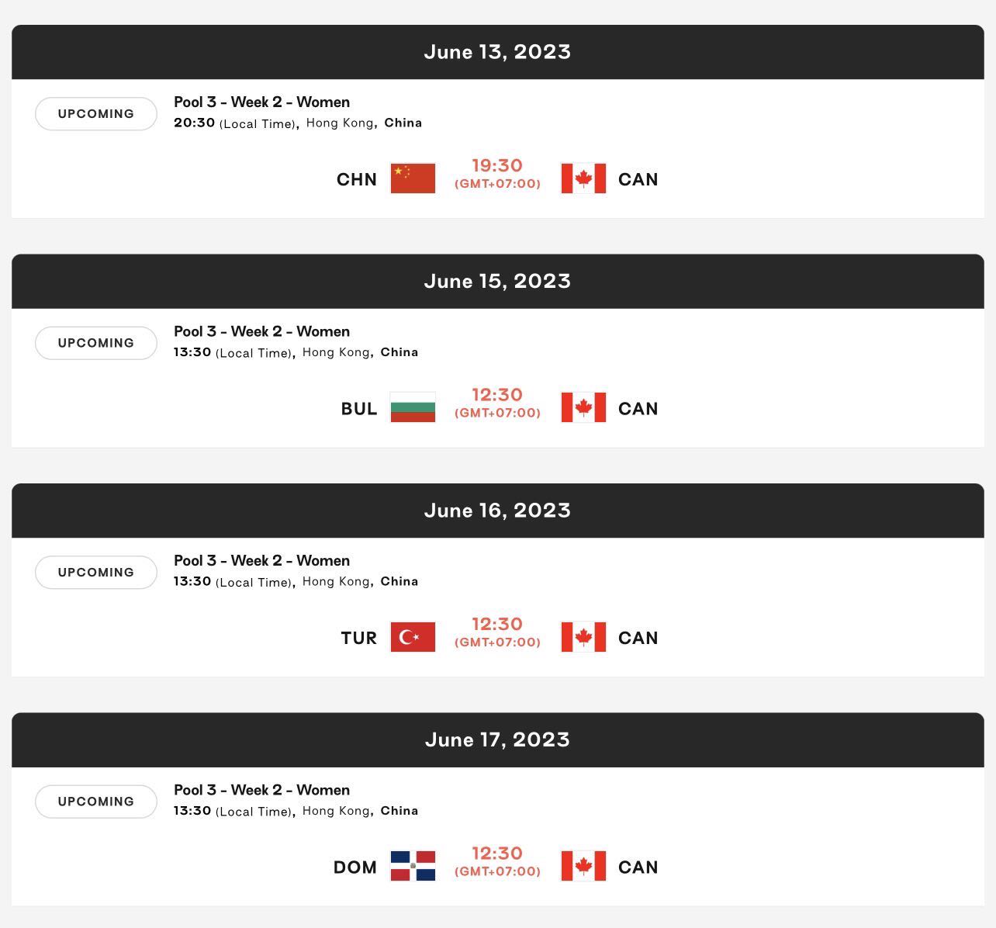Screen dimensions: 996x928
Task: Click UPCOMING badge for June 17 match
Action: click(96, 802)
